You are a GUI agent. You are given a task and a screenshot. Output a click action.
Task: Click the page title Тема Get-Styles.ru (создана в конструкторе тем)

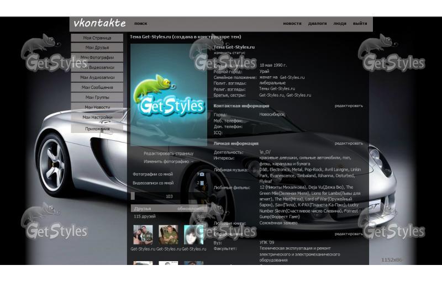(186, 37)
